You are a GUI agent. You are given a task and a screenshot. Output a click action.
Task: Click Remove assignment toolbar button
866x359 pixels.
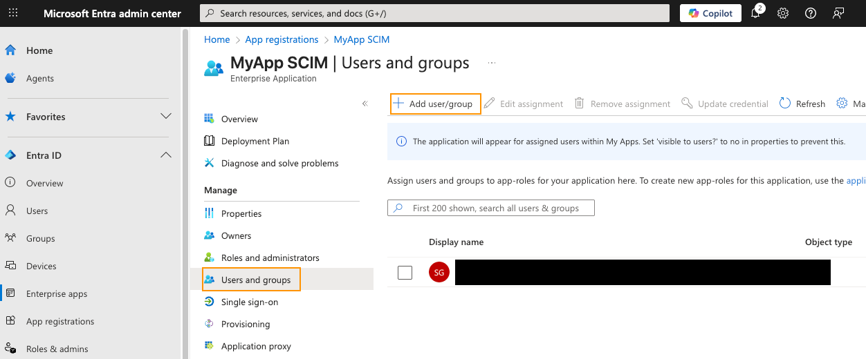[x=623, y=104]
